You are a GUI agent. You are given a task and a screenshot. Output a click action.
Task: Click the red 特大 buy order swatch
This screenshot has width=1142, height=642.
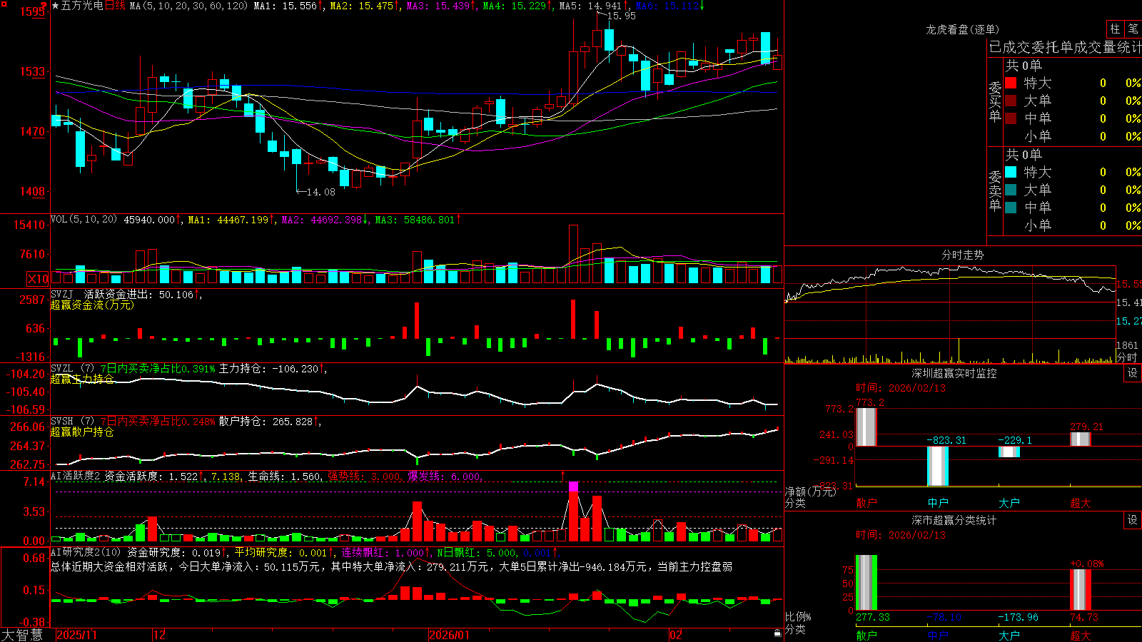click(1011, 83)
